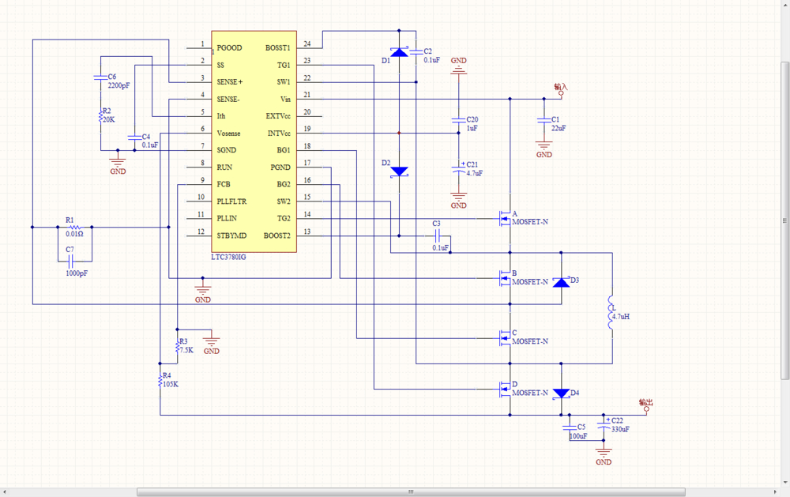Select resistor R1 0.01Ω
This screenshot has height=497, width=790.
(x=74, y=228)
